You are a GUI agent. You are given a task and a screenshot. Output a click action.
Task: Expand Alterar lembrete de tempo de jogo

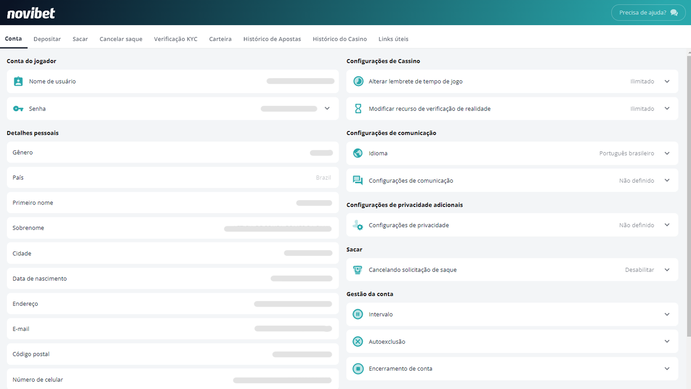(667, 81)
